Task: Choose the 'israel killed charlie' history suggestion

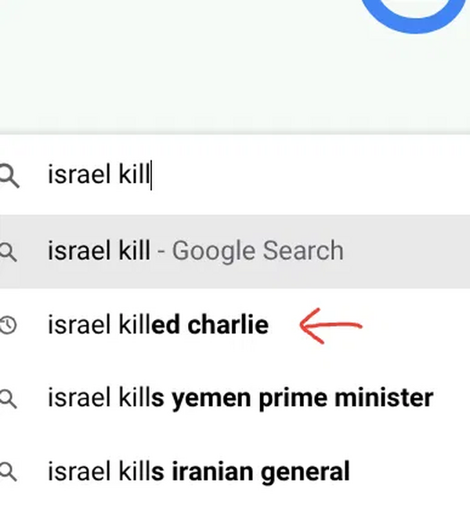Action: pos(157,324)
